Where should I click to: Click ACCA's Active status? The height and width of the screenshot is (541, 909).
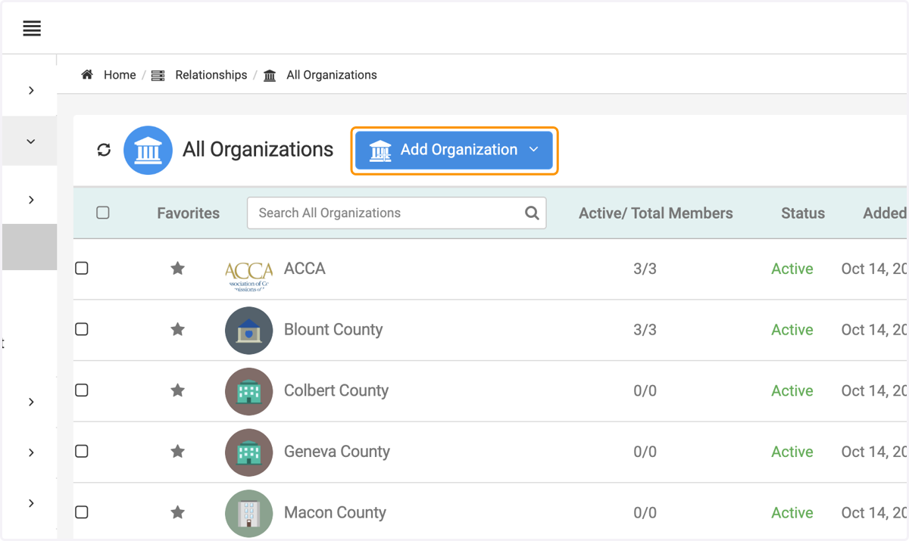point(792,269)
